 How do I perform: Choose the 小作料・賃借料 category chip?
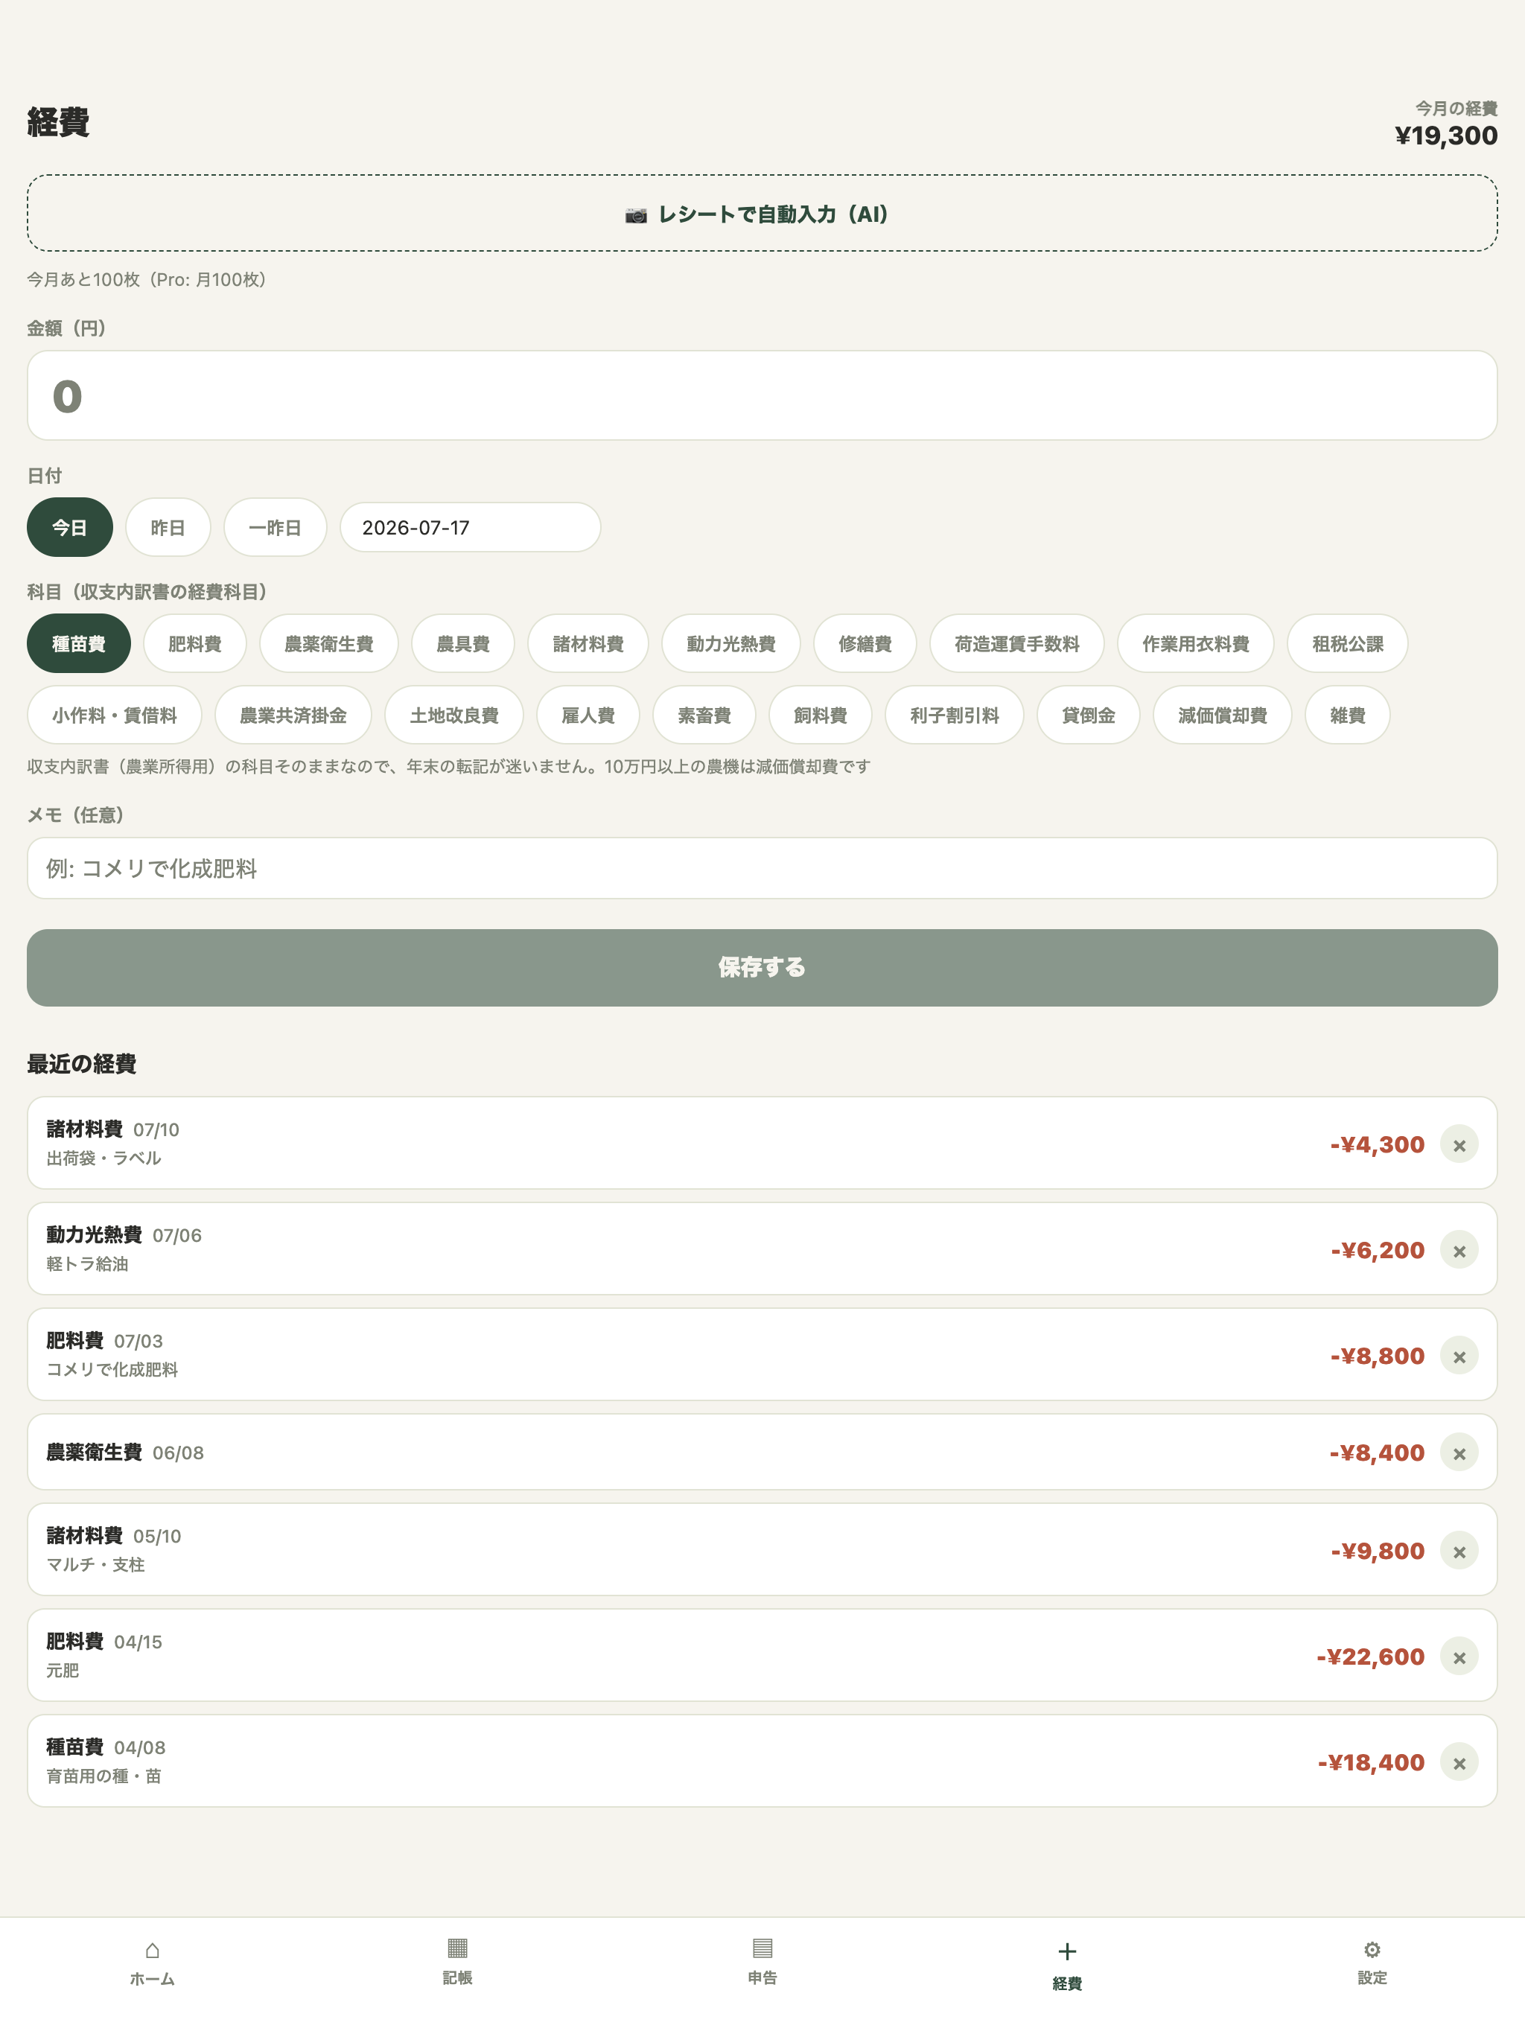(x=115, y=715)
